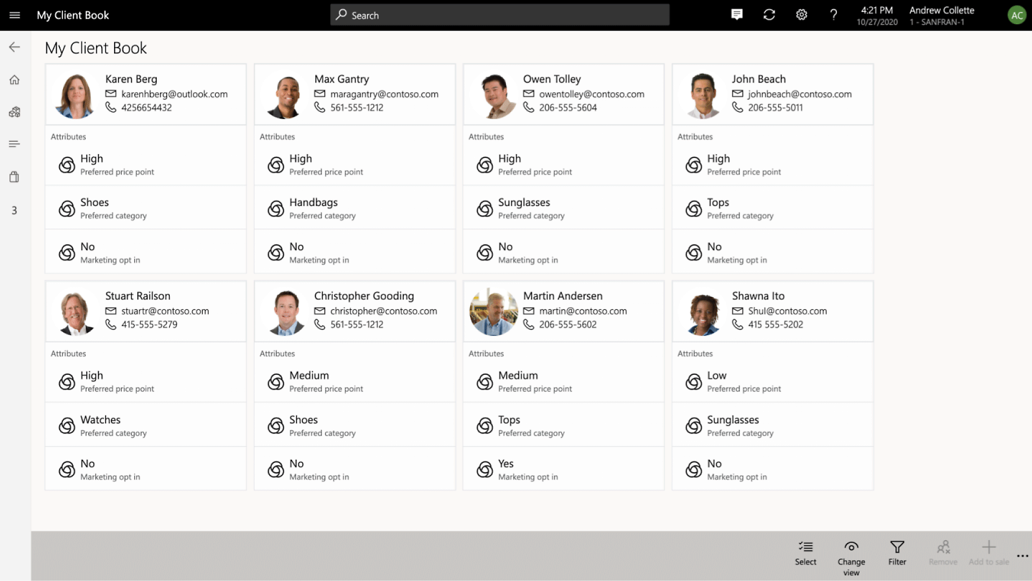This screenshot has width=1032, height=581.
Task: Click the help question mark icon
Action: click(833, 15)
